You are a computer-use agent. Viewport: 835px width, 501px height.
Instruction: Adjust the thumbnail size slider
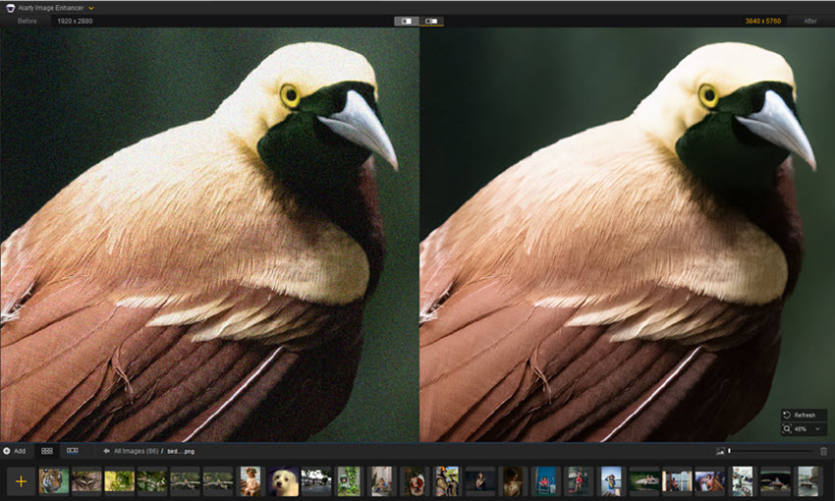(x=770, y=451)
